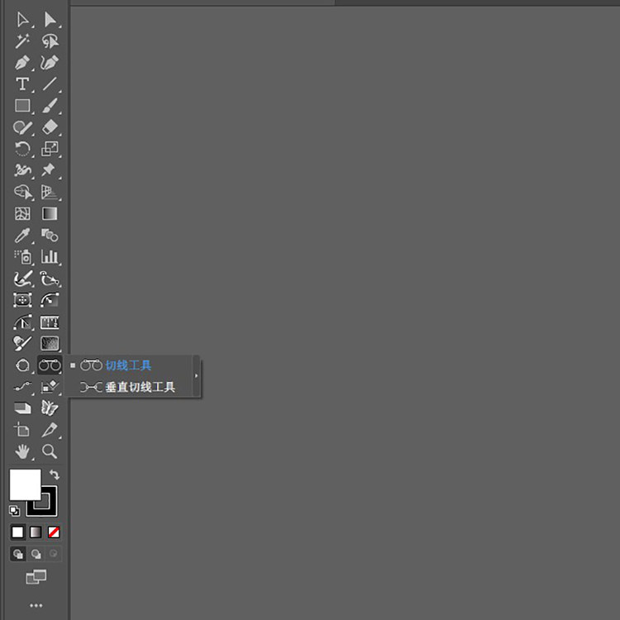Activate the Lasso tool
Viewport: 620px width, 620px height.
click(x=50, y=41)
